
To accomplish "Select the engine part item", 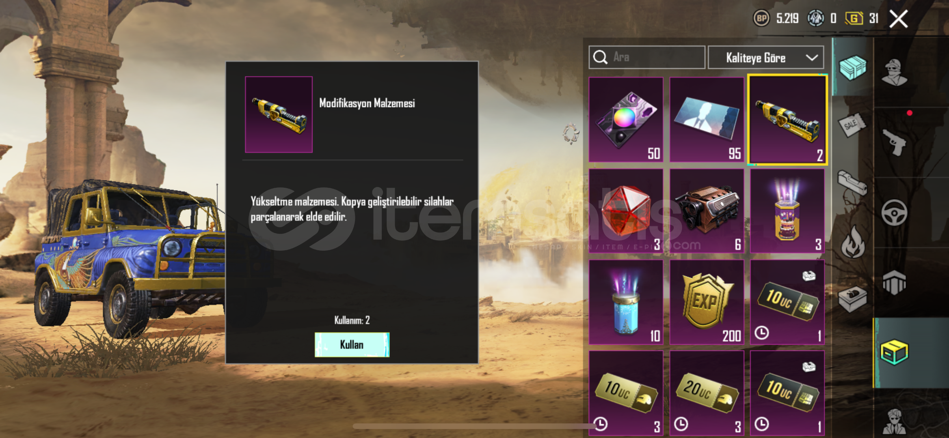I will (707, 211).
